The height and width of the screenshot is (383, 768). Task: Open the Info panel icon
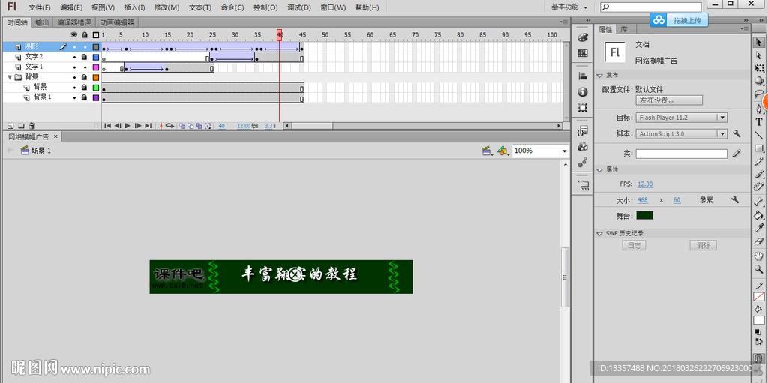583,91
